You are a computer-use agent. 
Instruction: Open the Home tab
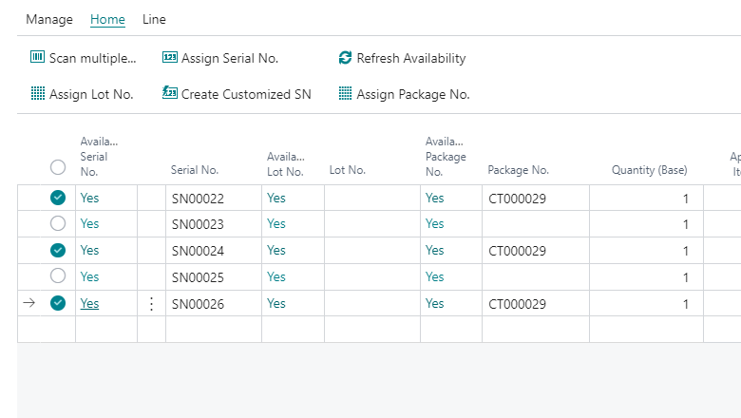(107, 19)
